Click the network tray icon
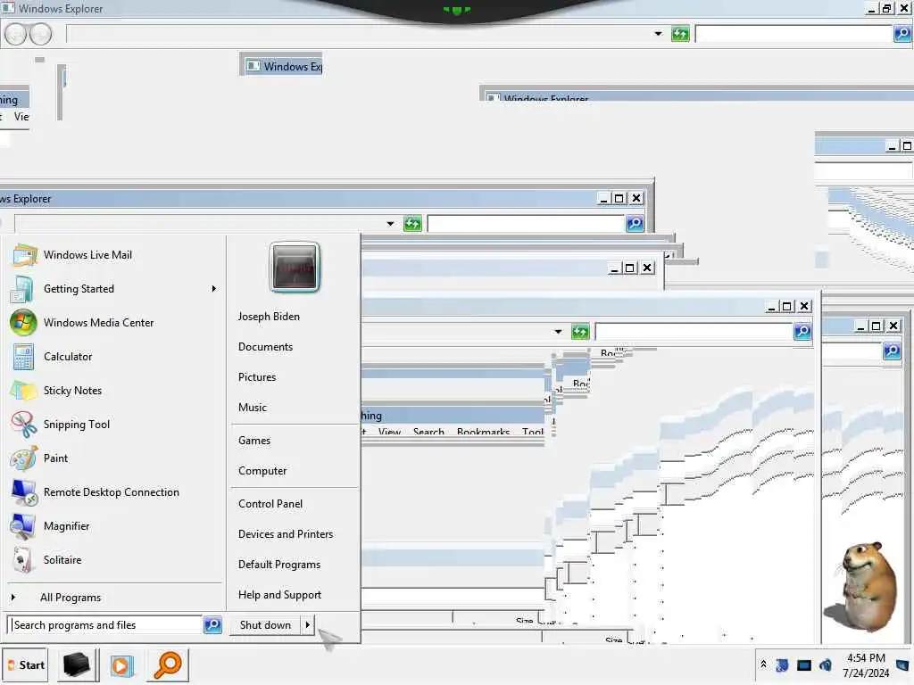This screenshot has width=914, height=685. 804,665
